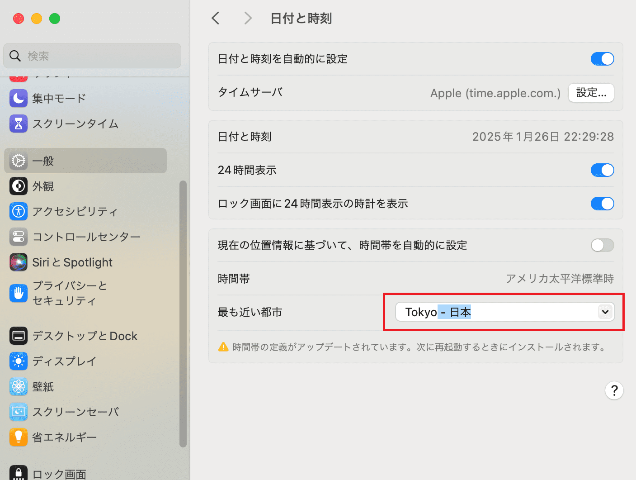Click the search magnifier icon
The image size is (636, 480).
coord(15,56)
